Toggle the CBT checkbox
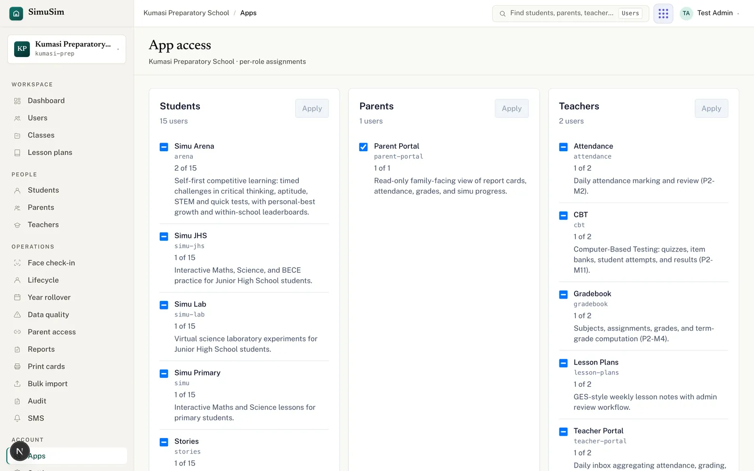The height and width of the screenshot is (471, 754). click(563, 215)
